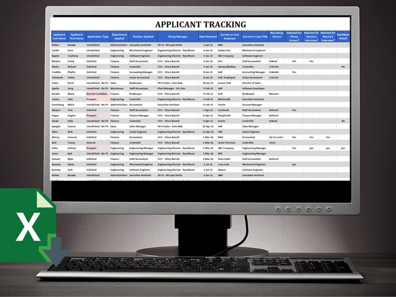Select the Candidate Hired column header

(x=343, y=36)
